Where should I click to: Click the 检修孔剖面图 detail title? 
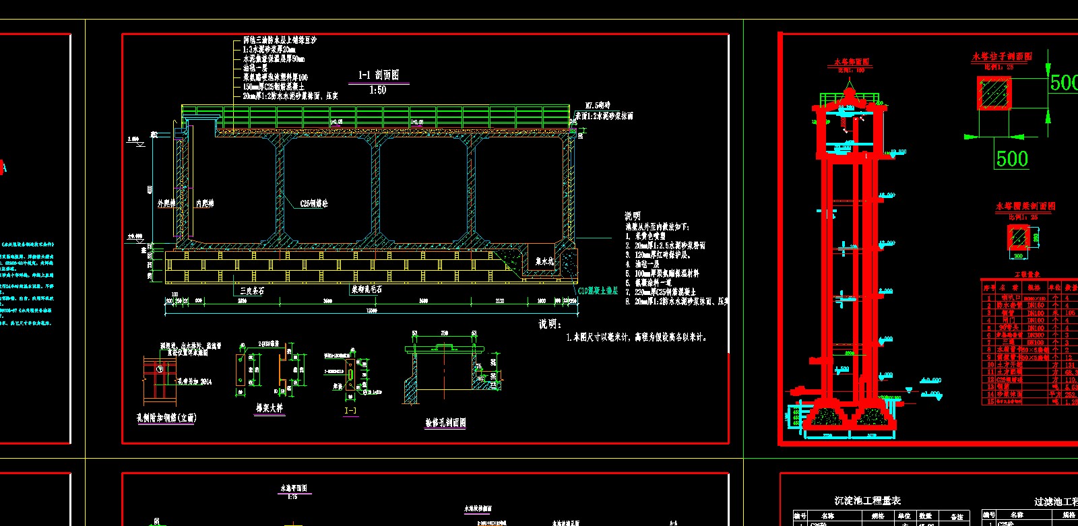(445, 423)
